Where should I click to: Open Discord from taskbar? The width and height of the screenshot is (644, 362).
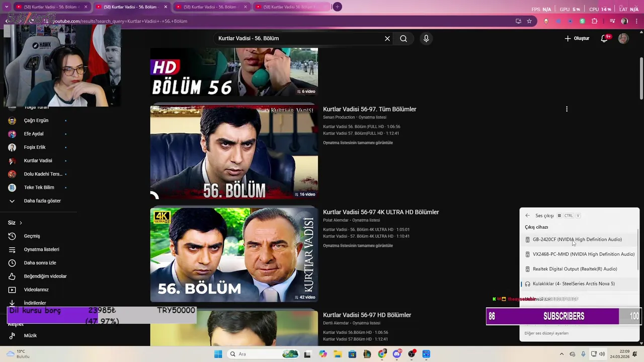397,354
